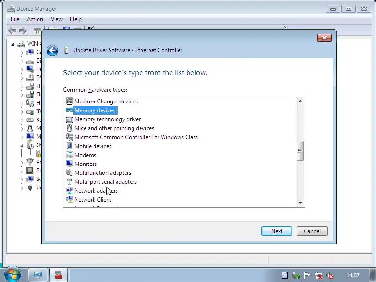
Task: Click the Ports connector icon in device tree
Action: click(x=30, y=162)
